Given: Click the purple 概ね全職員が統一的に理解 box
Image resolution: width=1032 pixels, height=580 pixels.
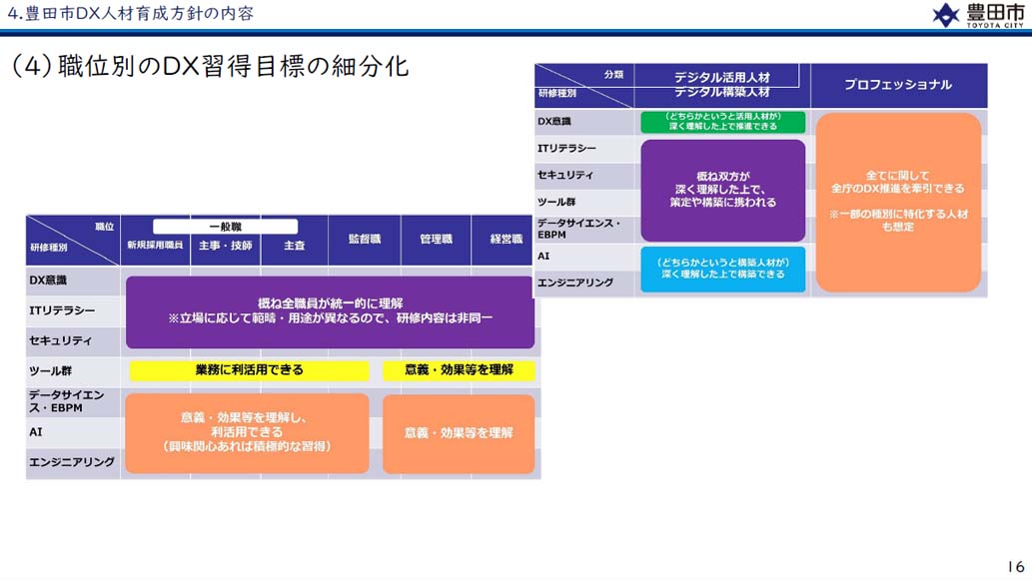Looking at the screenshot, I should coord(330,311).
